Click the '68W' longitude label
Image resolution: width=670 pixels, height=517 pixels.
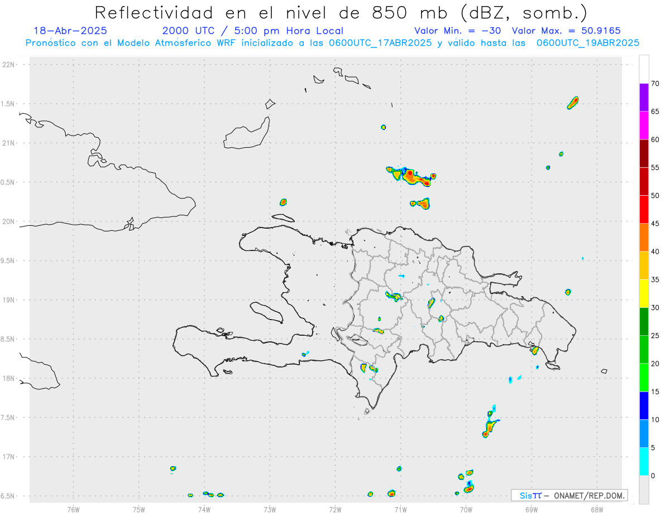pos(596,509)
